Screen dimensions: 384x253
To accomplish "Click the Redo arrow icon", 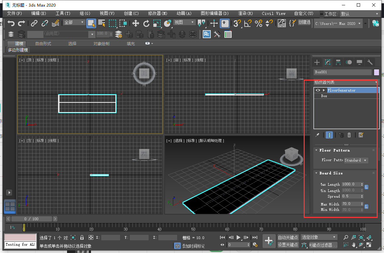I will click(22, 24).
